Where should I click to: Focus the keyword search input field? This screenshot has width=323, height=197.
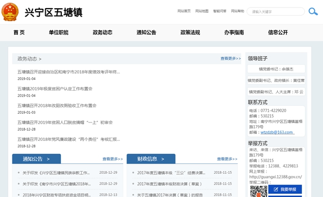[276, 11]
